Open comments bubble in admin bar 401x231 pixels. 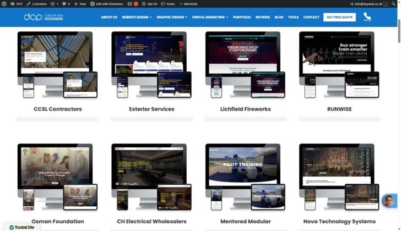[66, 4]
